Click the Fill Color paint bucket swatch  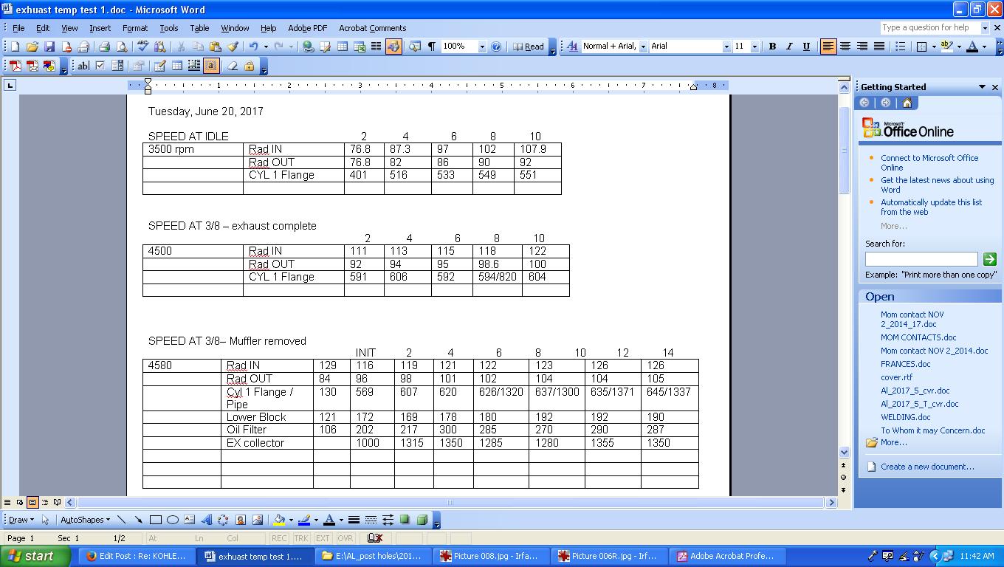click(x=279, y=520)
